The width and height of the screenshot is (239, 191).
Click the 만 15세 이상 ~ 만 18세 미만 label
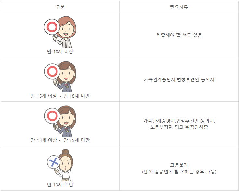(x=60, y=96)
